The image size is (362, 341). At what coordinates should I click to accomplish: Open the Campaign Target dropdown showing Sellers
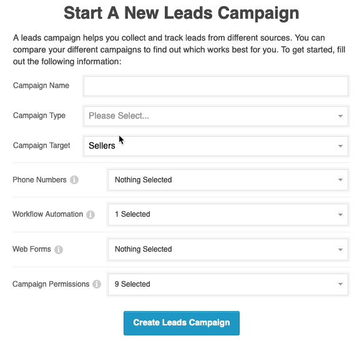pos(215,146)
